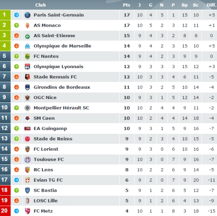Click the Stade Rennais FC crest
Image resolution: width=217 pixels, height=216 pixels.
point(27,77)
